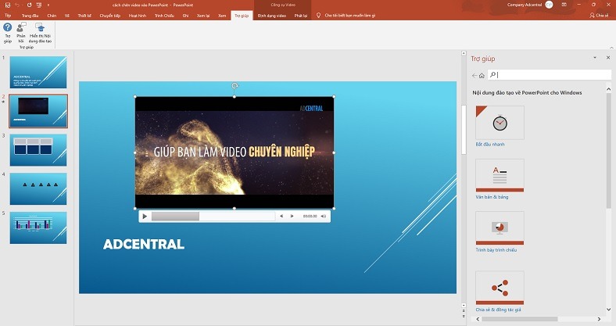Image resolution: width=616 pixels, height=326 pixels.
Task: Select the Trợ giúp ribbon tab
Action: click(242, 16)
